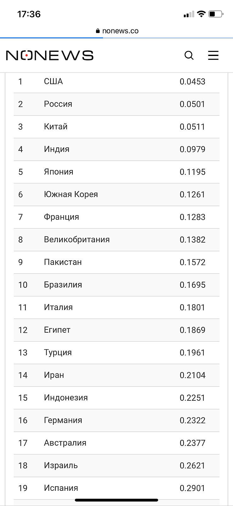Tap the Индонезия country name
This screenshot has width=233, height=506.
coord(66,398)
